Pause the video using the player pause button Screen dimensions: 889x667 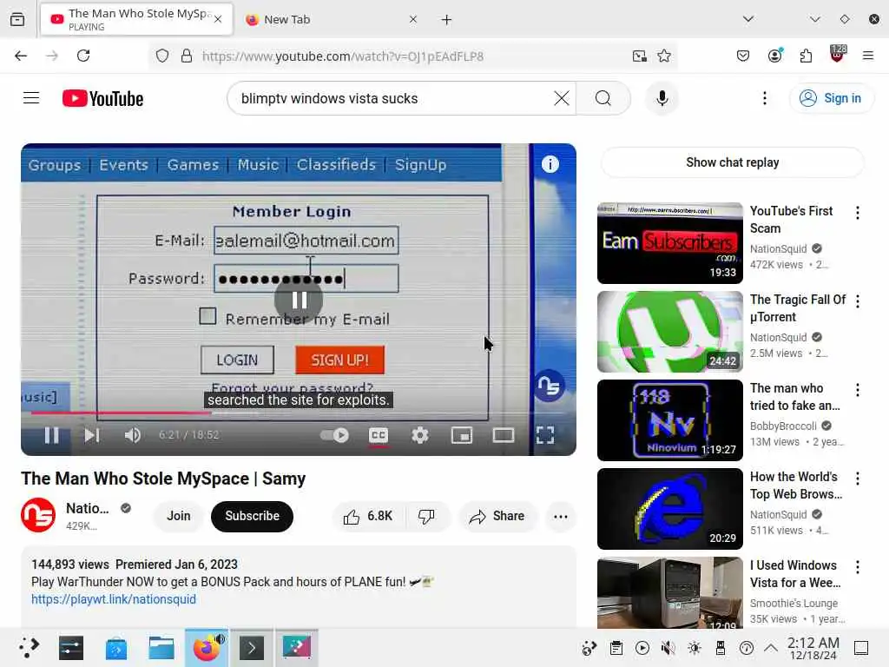[51, 435]
